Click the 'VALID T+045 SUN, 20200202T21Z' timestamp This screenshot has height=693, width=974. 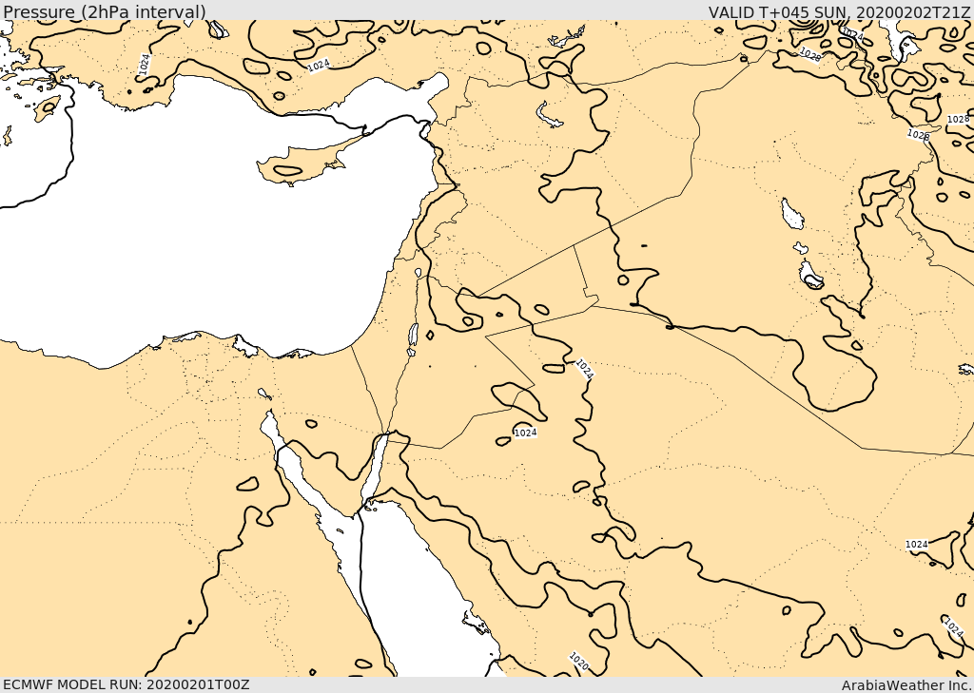pos(839,11)
